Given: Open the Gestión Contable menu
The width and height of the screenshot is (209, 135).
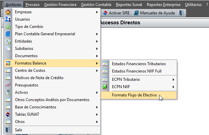Looking at the screenshot, I should 96,5.
